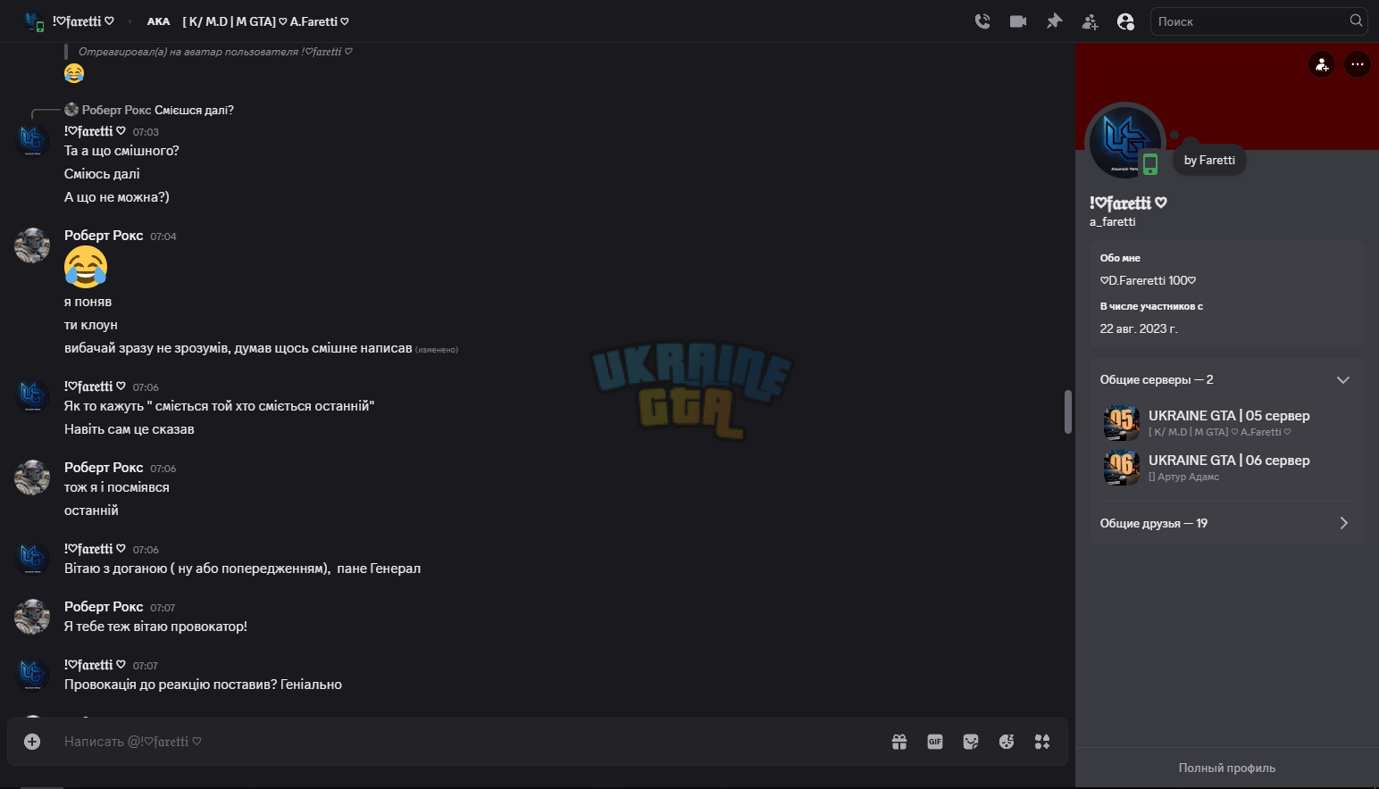Click the magnifier icon in search box
Image resolution: width=1379 pixels, height=789 pixels.
(x=1356, y=21)
